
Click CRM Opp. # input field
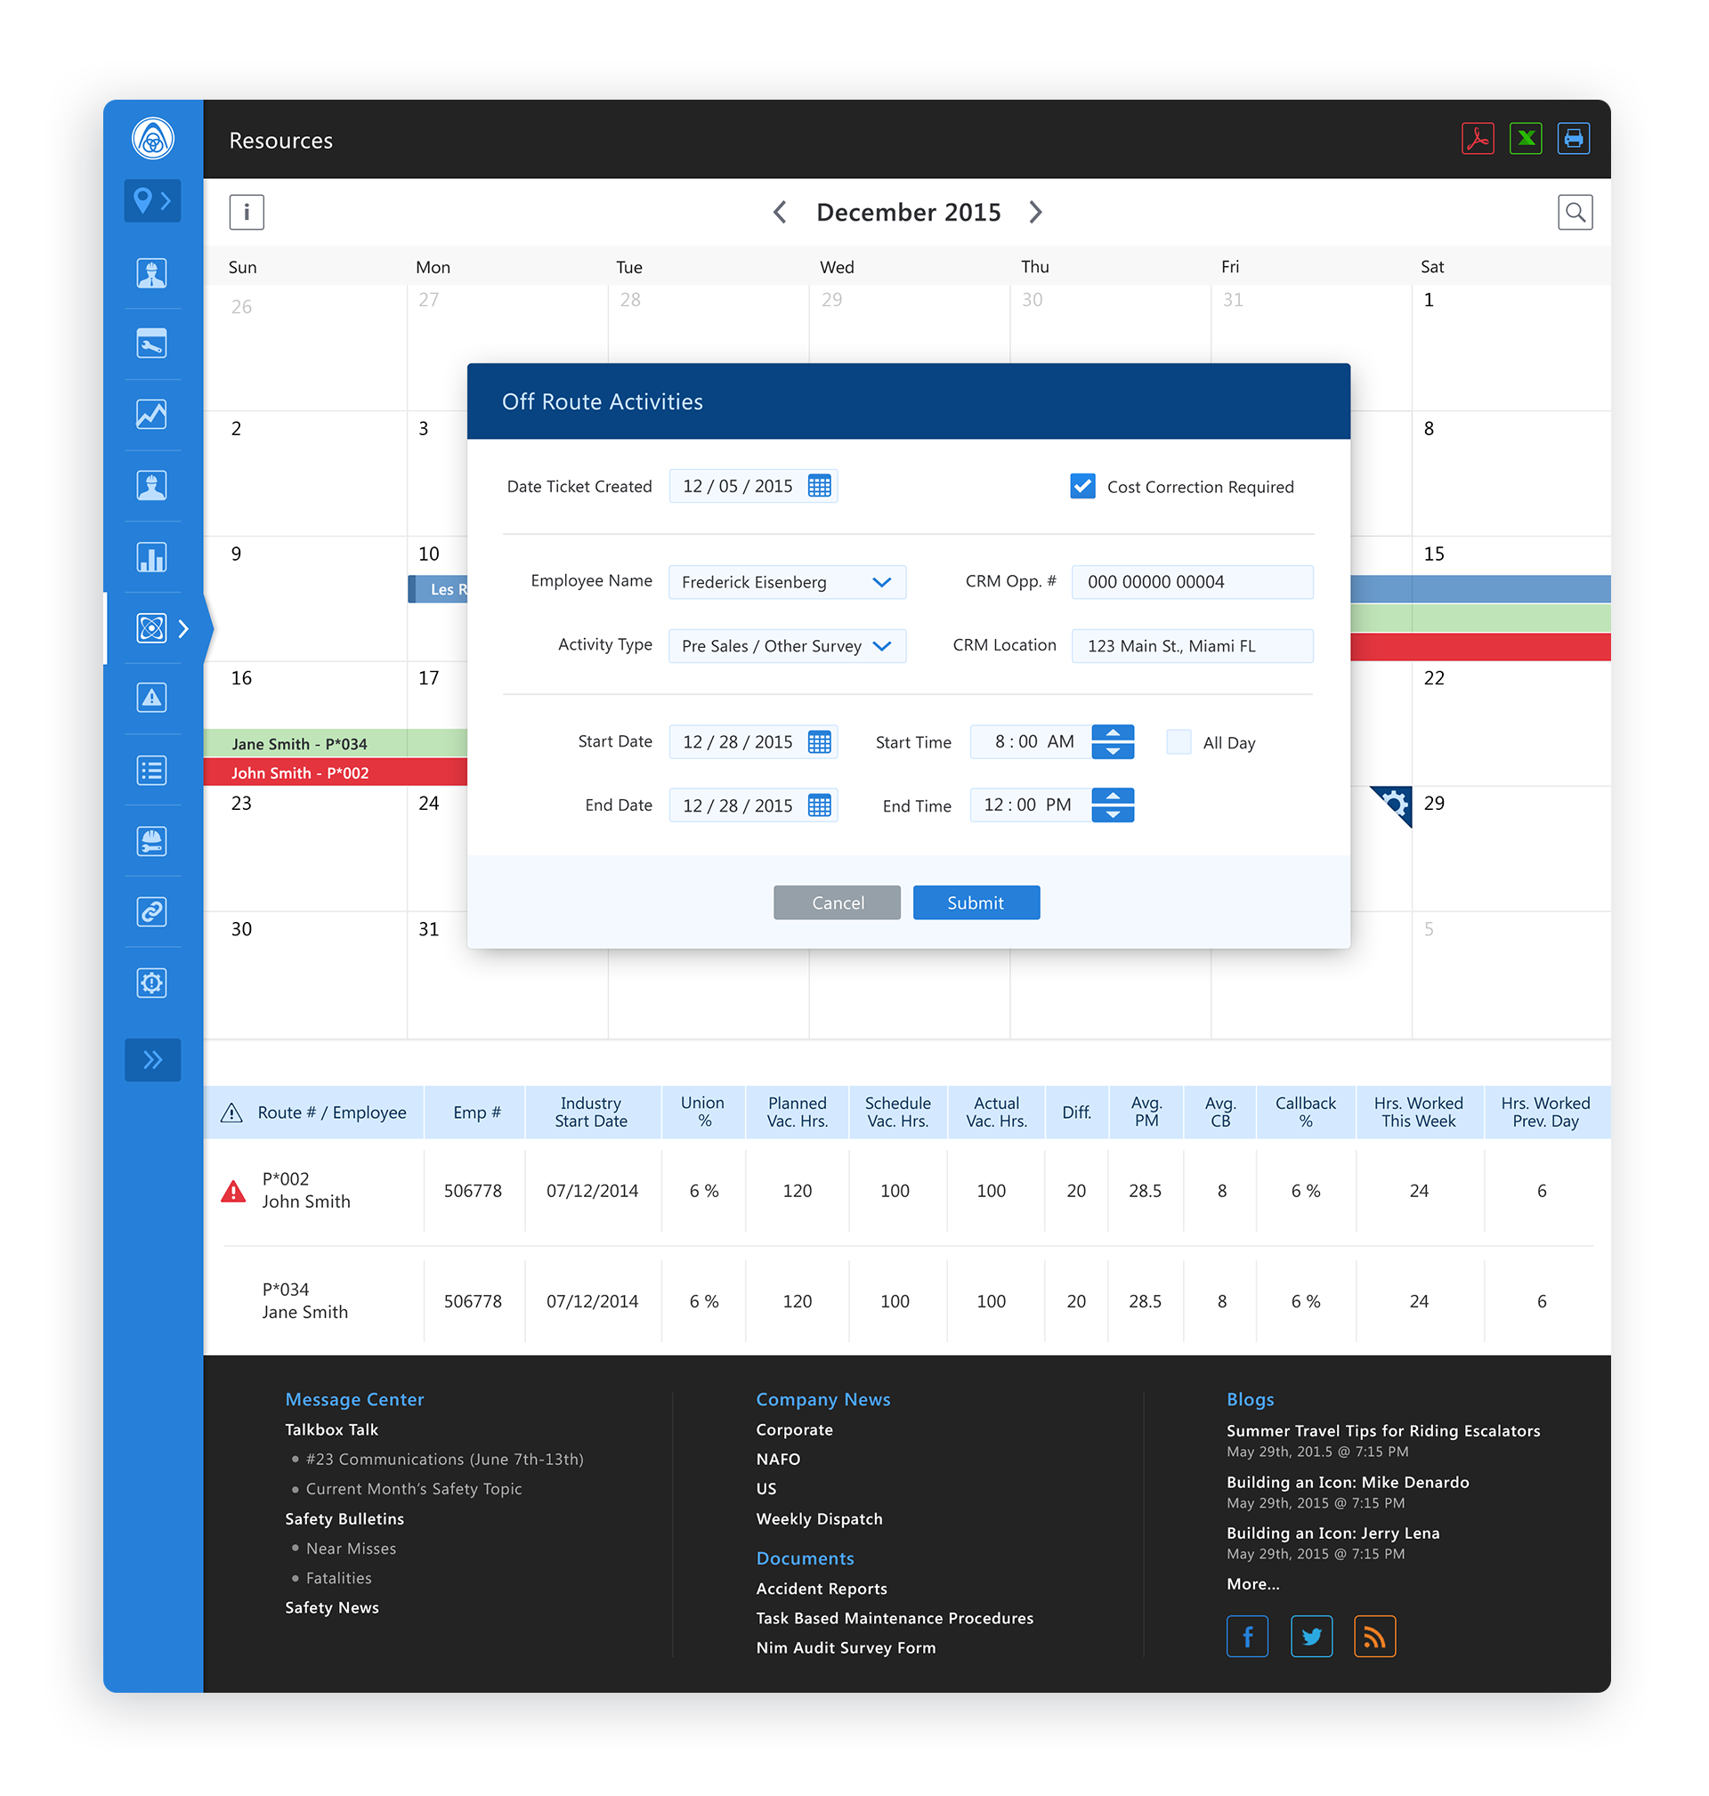click(1193, 582)
